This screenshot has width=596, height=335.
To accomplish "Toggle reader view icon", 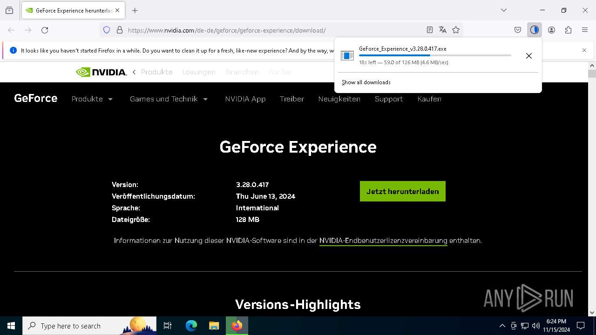I will pyautogui.click(x=430, y=30).
